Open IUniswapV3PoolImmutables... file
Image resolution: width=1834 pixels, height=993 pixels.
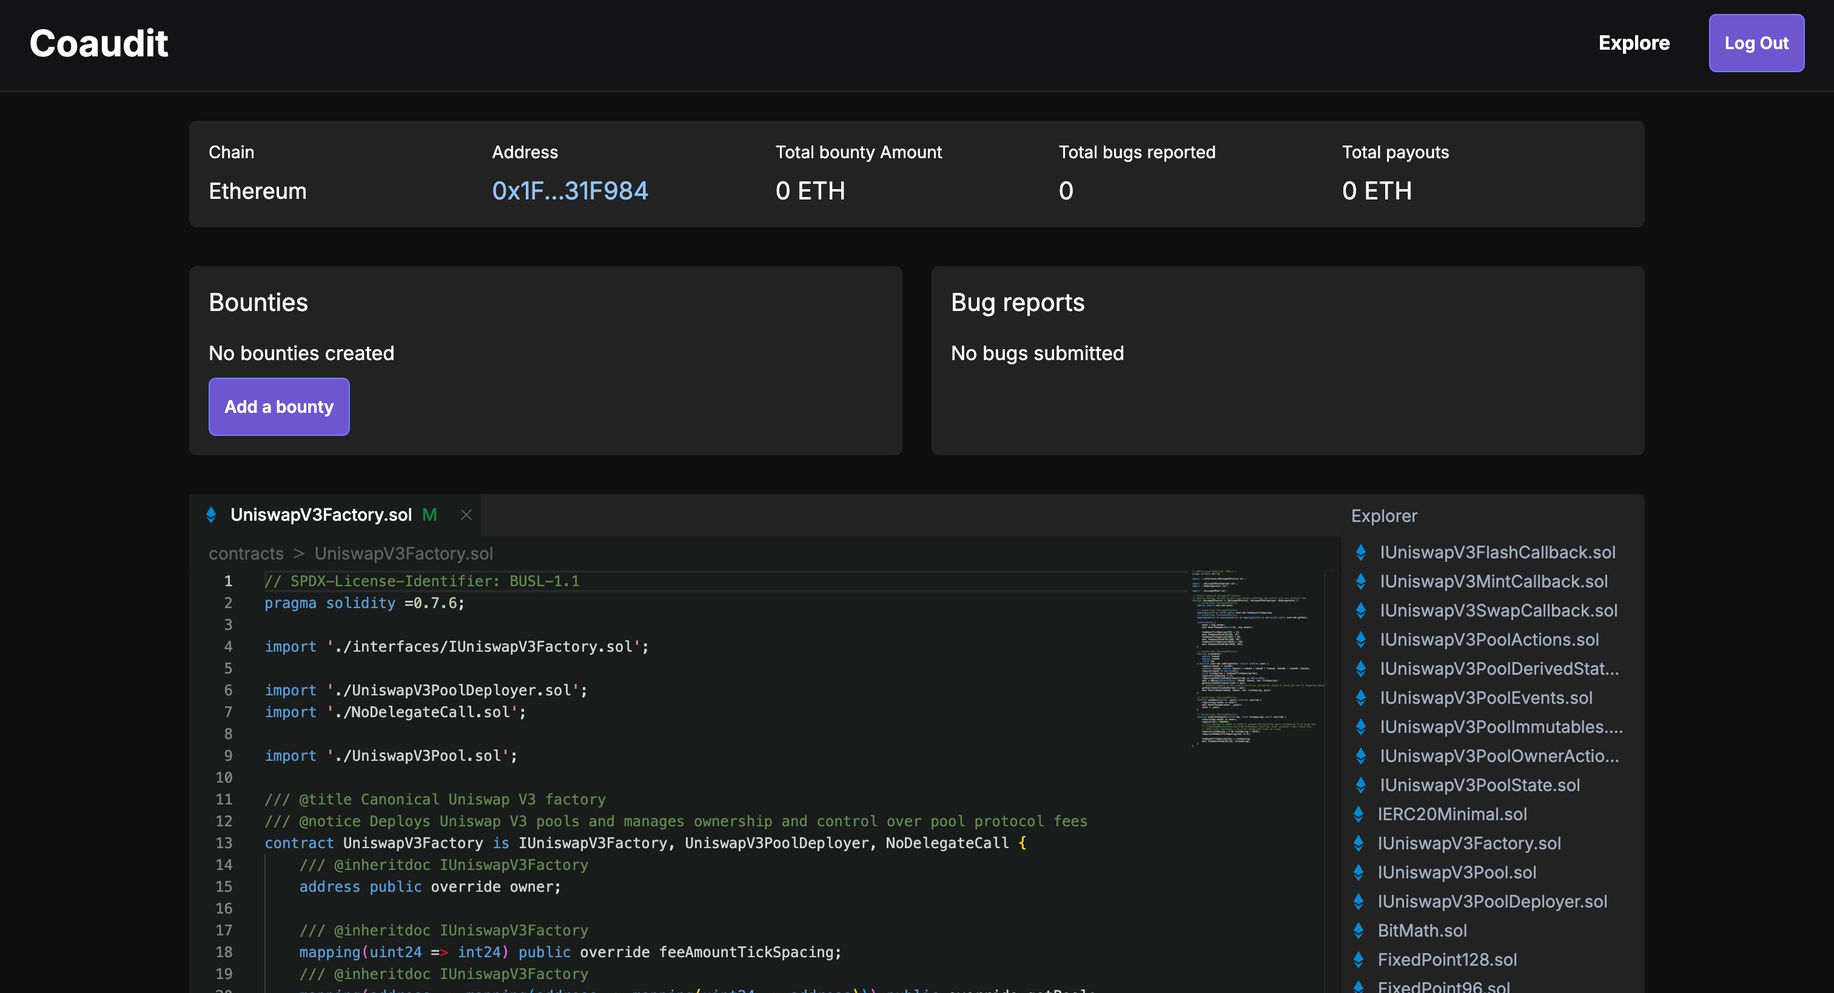(x=1501, y=727)
